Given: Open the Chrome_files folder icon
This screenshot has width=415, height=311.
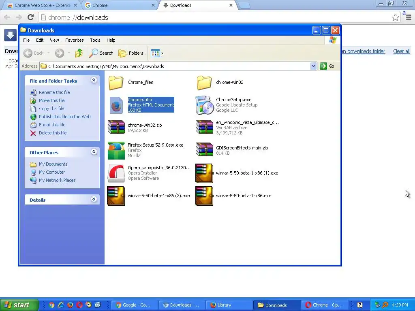Looking at the screenshot, I should [x=116, y=83].
